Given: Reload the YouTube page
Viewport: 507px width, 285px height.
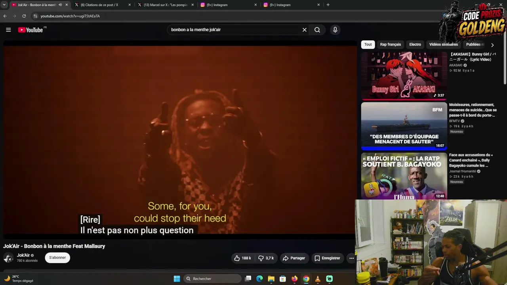Looking at the screenshot, I should coord(24,16).
